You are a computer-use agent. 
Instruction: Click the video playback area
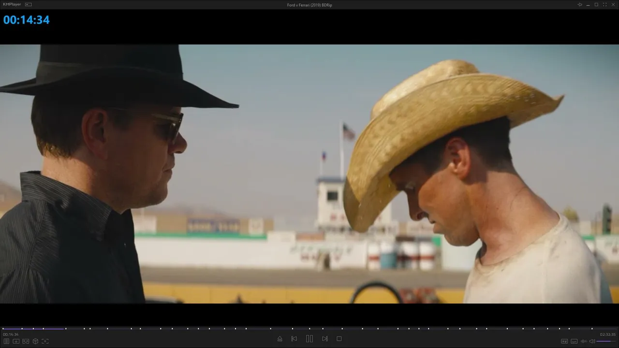pyautogui.click(x=309, y=174)
